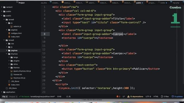Click the 9 updates package icon
Screen dimensions: 184x103
(172, 96)
